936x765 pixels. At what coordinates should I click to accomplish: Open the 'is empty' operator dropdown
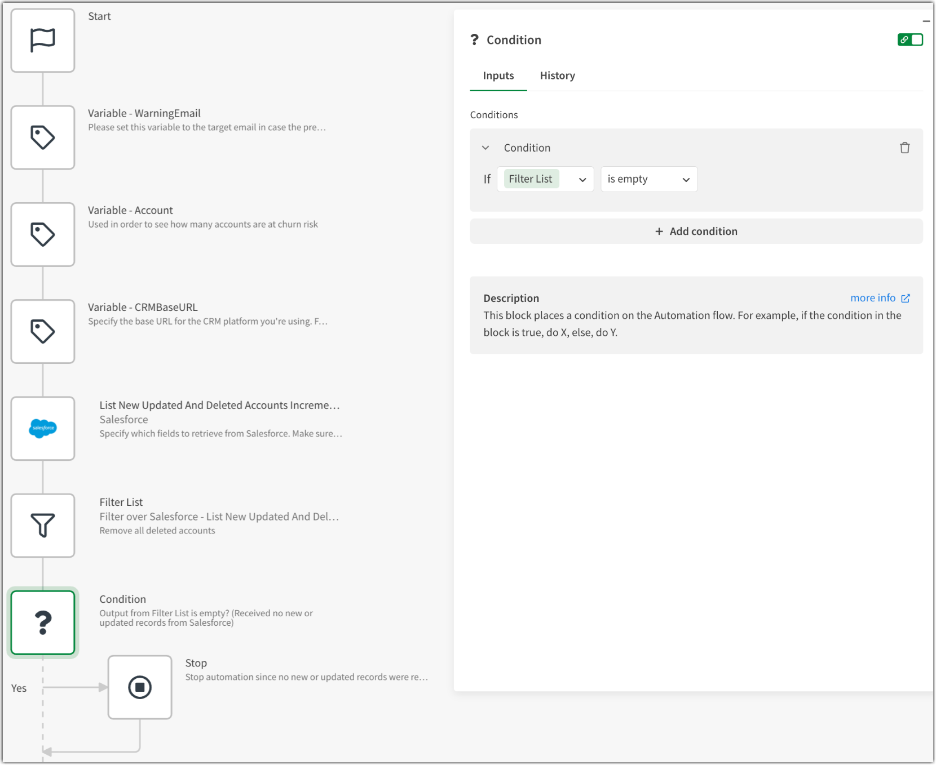649,179
